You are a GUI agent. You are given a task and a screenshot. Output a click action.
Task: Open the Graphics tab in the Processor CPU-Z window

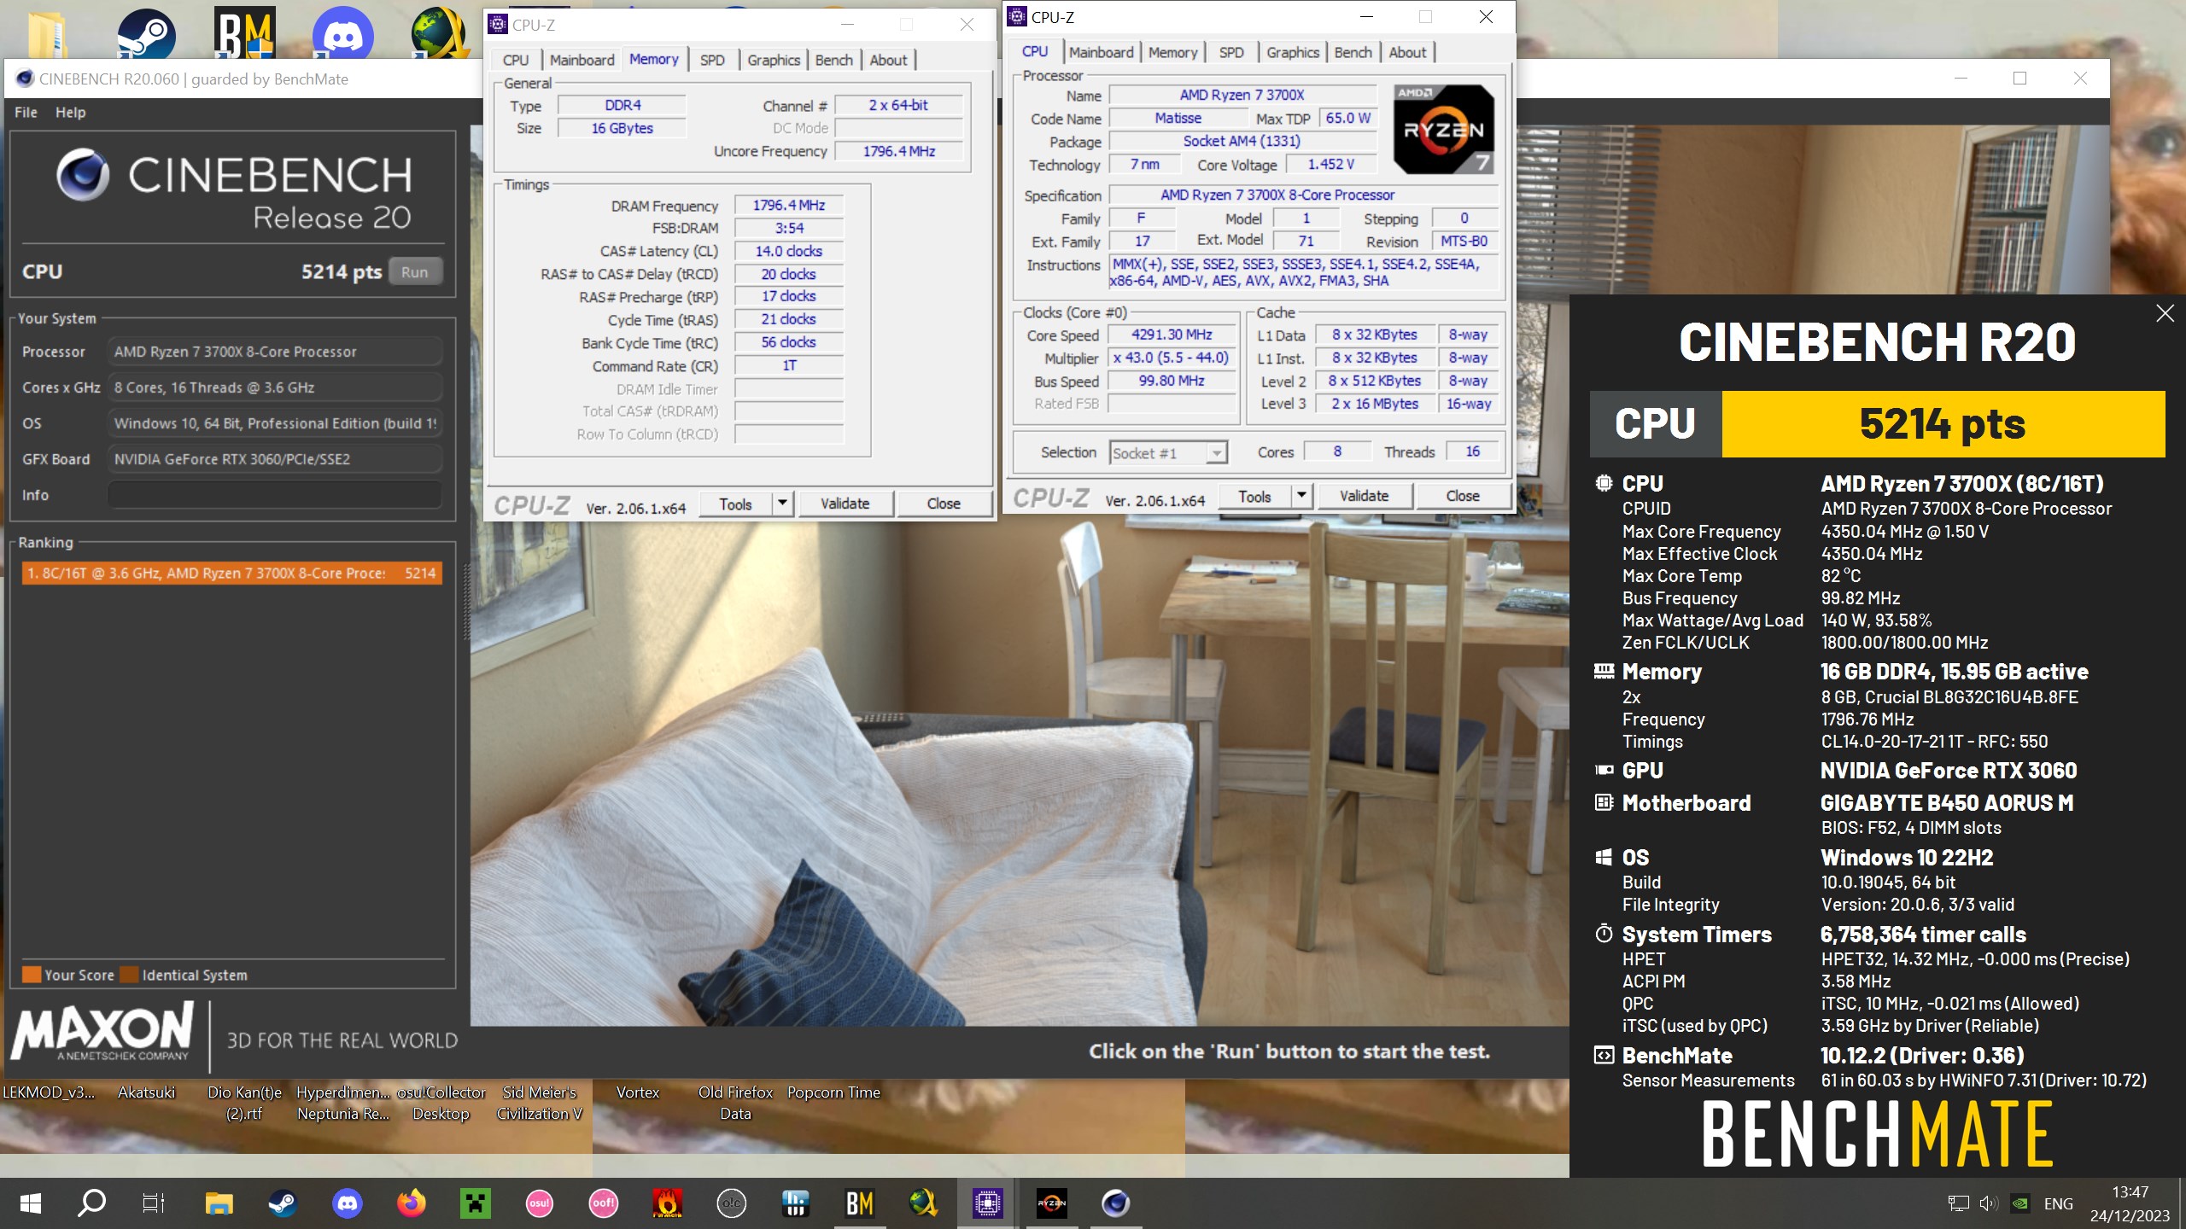pos(1293,52)
